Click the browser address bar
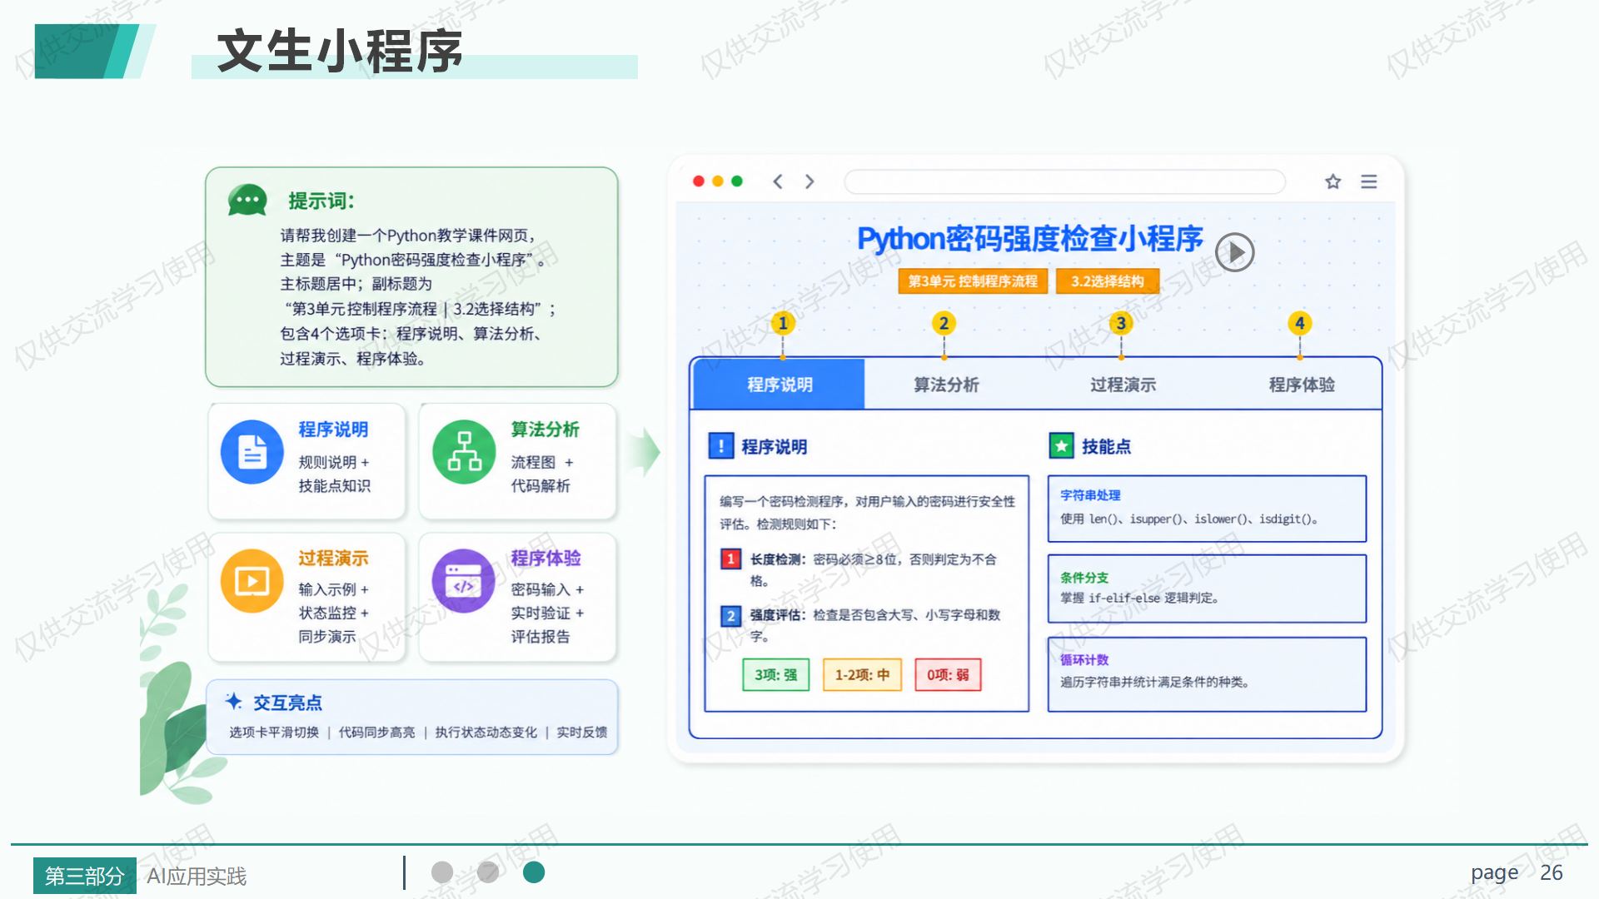This screenshot has height=899, width=1599. click(x=1064, y=181)
